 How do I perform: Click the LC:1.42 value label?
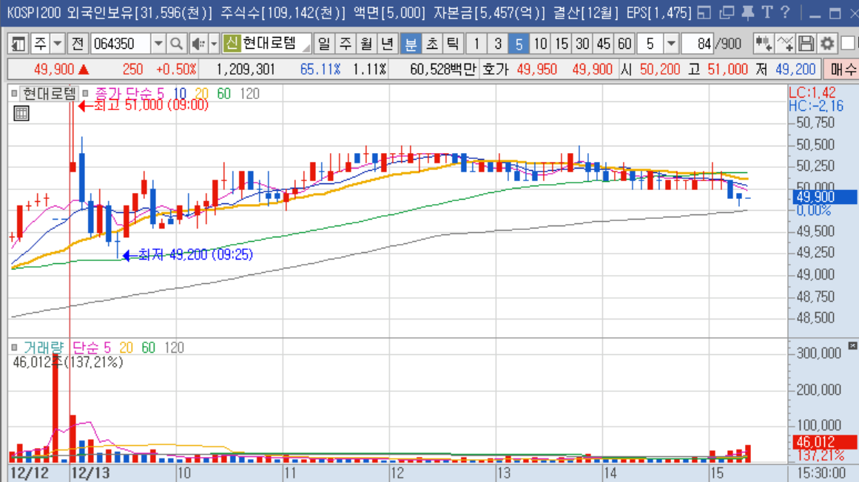(x=812, y=93)
